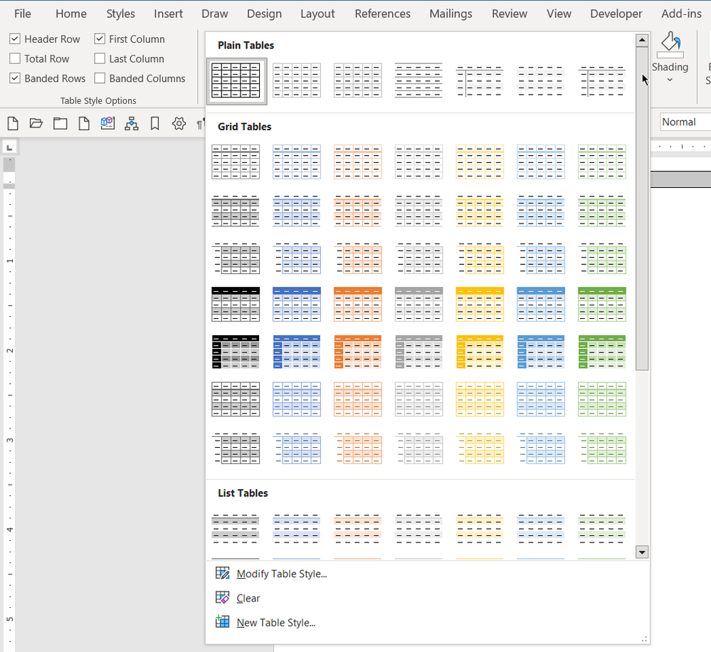Apply Grid Table 4 gray solid-header style
The width and height of the screenshot is (711, 652).
419,304
